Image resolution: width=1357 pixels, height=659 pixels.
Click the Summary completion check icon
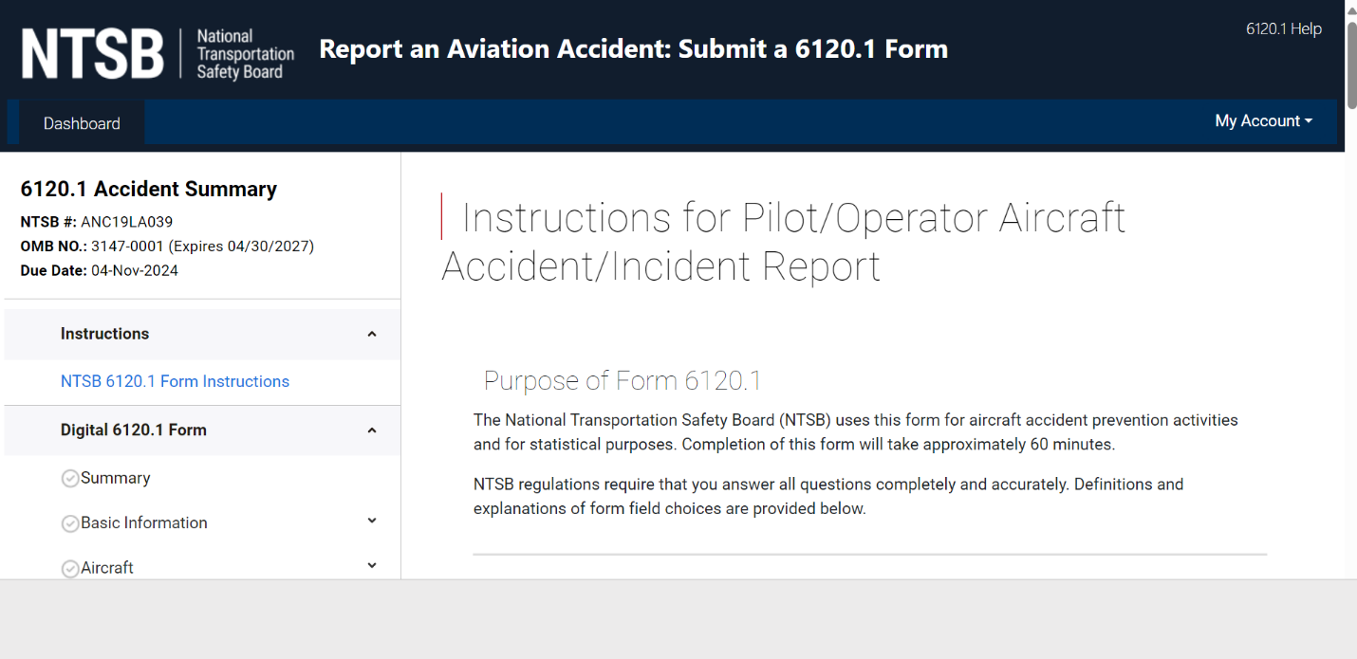69,479
